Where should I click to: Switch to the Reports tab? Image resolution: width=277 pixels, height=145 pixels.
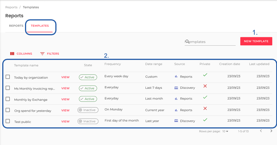pyautogui.click(x=16, y=26)
